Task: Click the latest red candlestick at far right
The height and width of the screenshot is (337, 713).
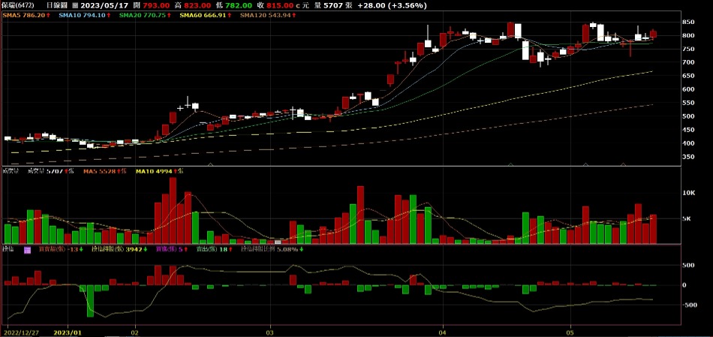Action: (653, 34)
